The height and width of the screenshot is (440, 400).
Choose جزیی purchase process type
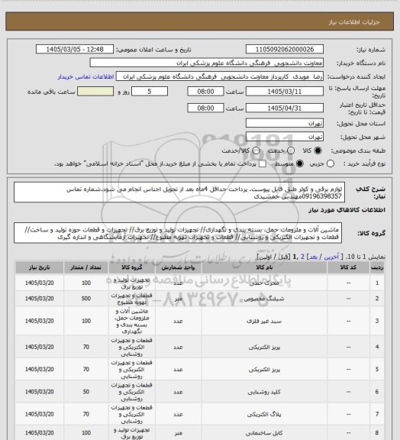(x=331, y=163)
